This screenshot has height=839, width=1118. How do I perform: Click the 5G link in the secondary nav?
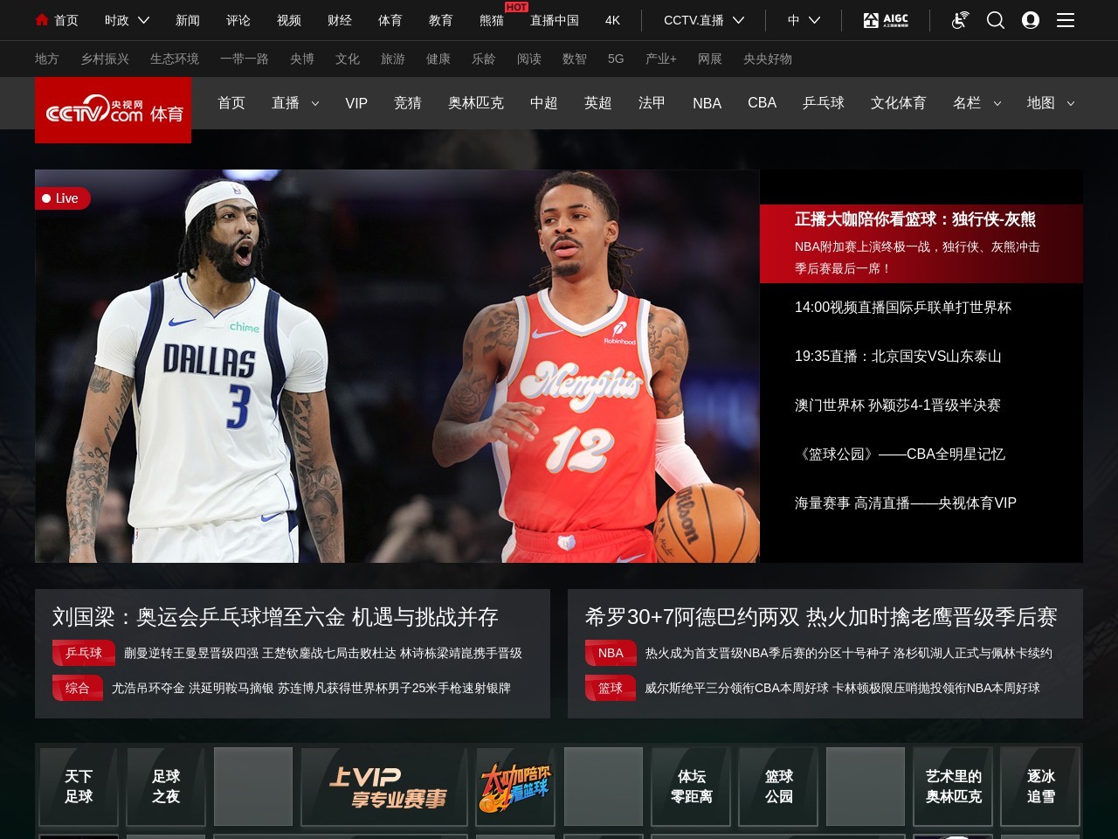point(616,59)
